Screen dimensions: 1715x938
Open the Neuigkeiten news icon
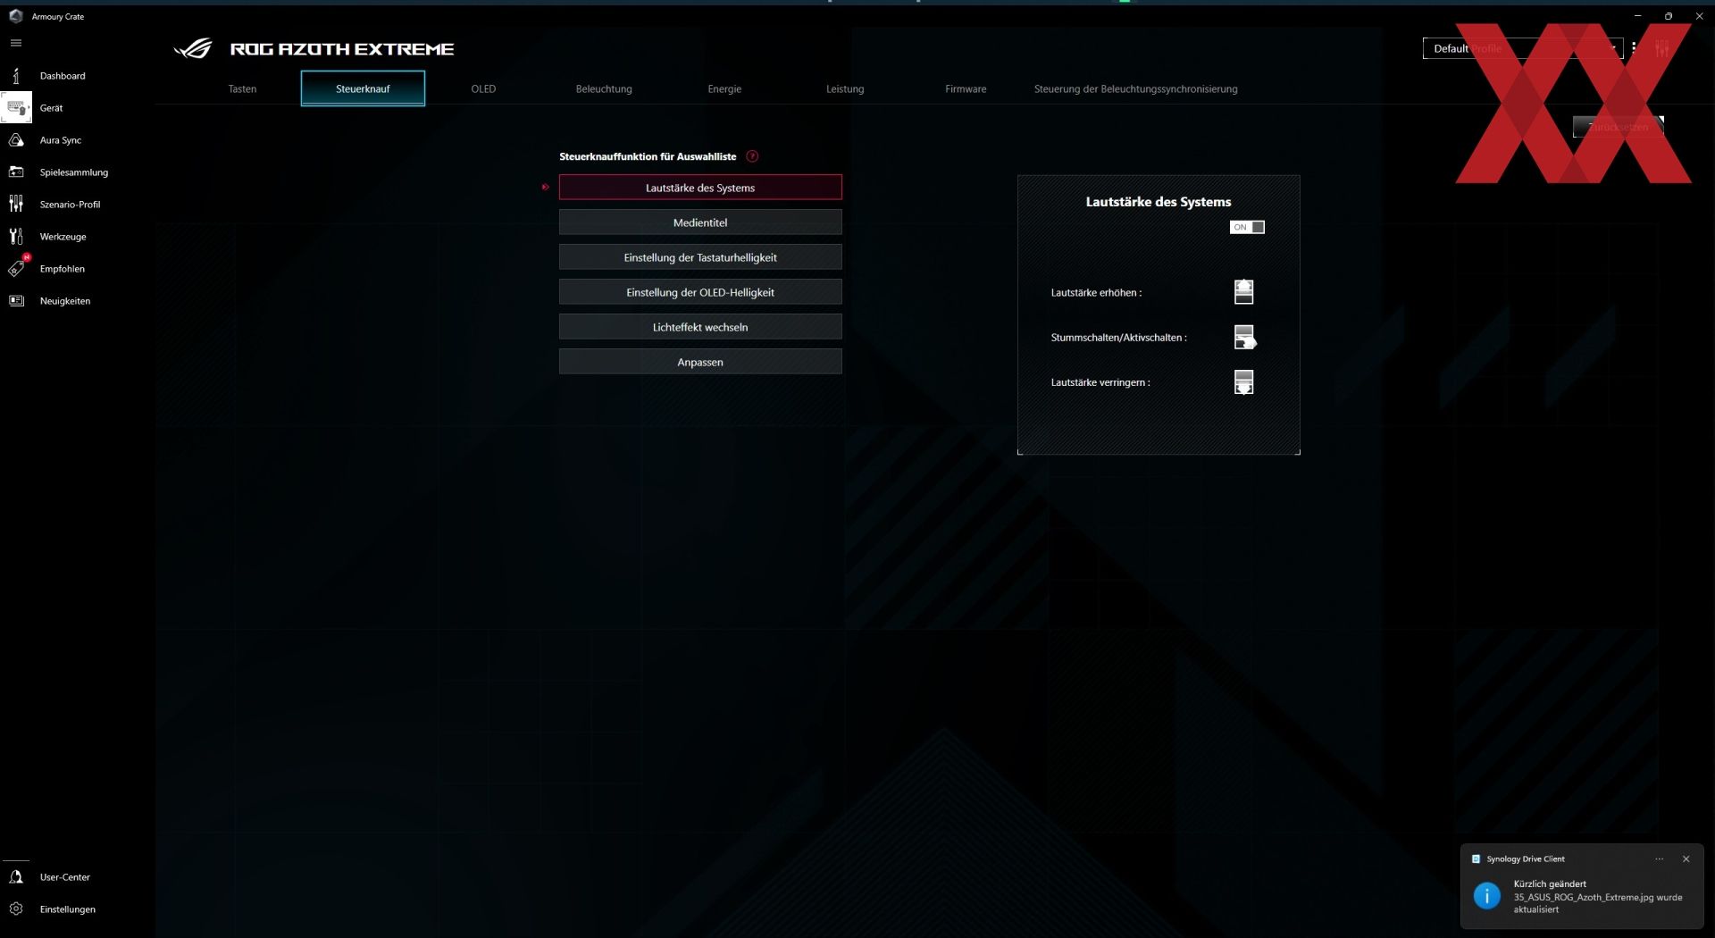[15, 301]
